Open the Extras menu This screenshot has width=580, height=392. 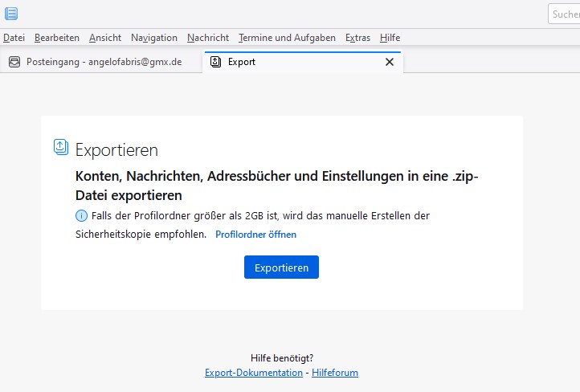point(357,38)
